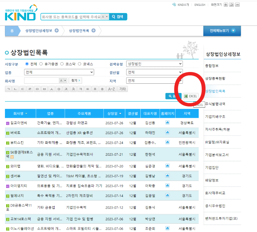Open 기업집단 in side menu
The height and width of the screenshot is (232, 257).
tap(212, 167)
